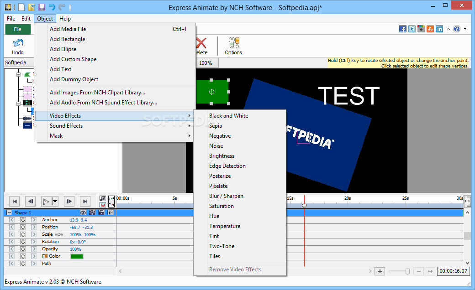Viewport: 475px width, 290px height.
Task: Click the Opacity 100% value
Action: click(x=75, y=249)
